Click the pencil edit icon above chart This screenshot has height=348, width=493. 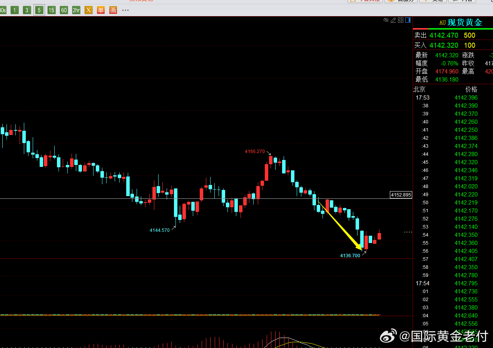click(393, 20)
